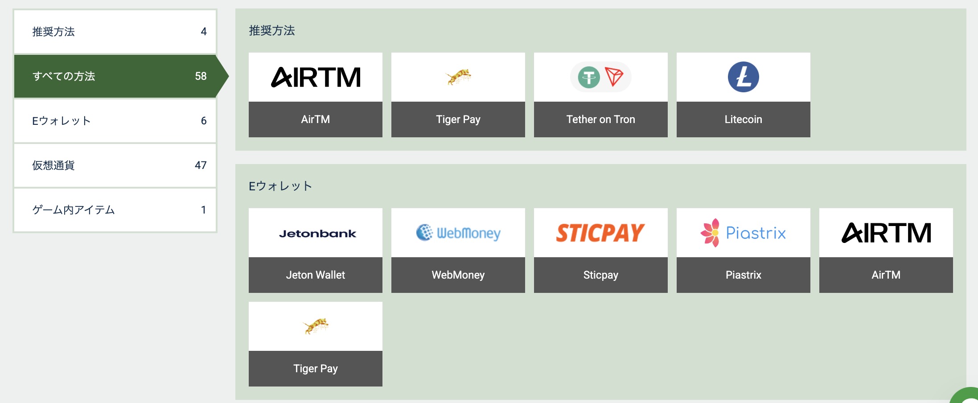Viewport: 978px width, 403px height.
Task: Click the Tiger Pay icon in Eウォレット section
Action: (x=316, y=326)
